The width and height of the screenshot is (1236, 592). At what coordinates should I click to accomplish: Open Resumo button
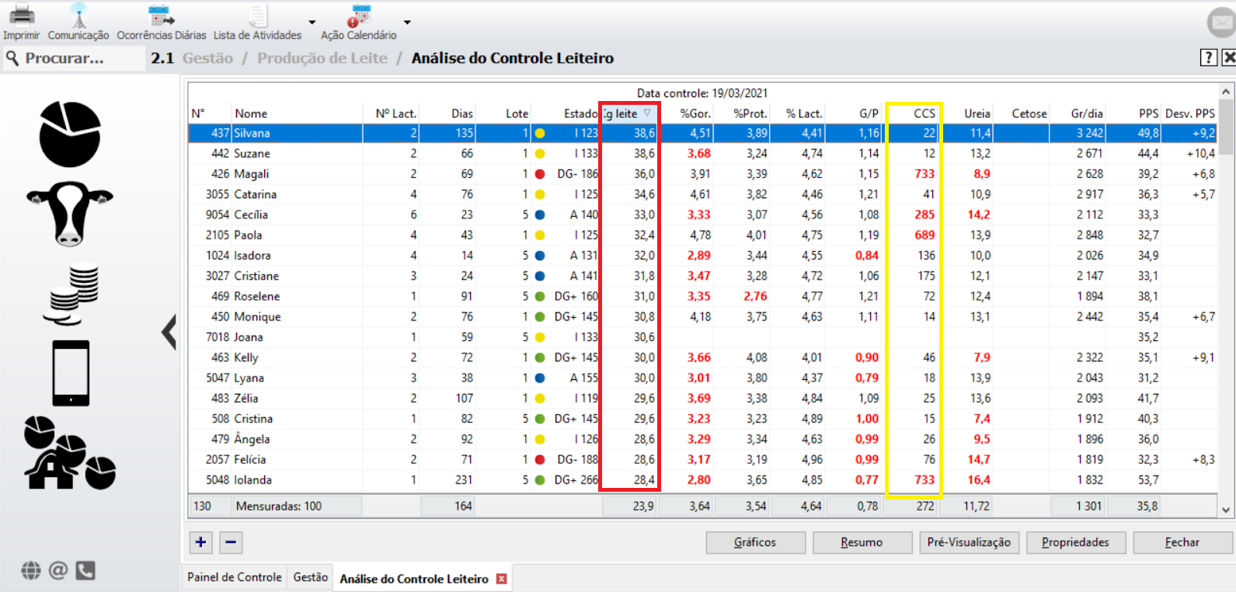[x=862, y=542]
